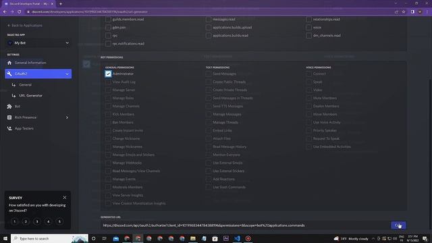This screenshot has width=432, height=243.
Task: Open General Information via its home icon
Action: pyautogui.click(x=9, y=63)
